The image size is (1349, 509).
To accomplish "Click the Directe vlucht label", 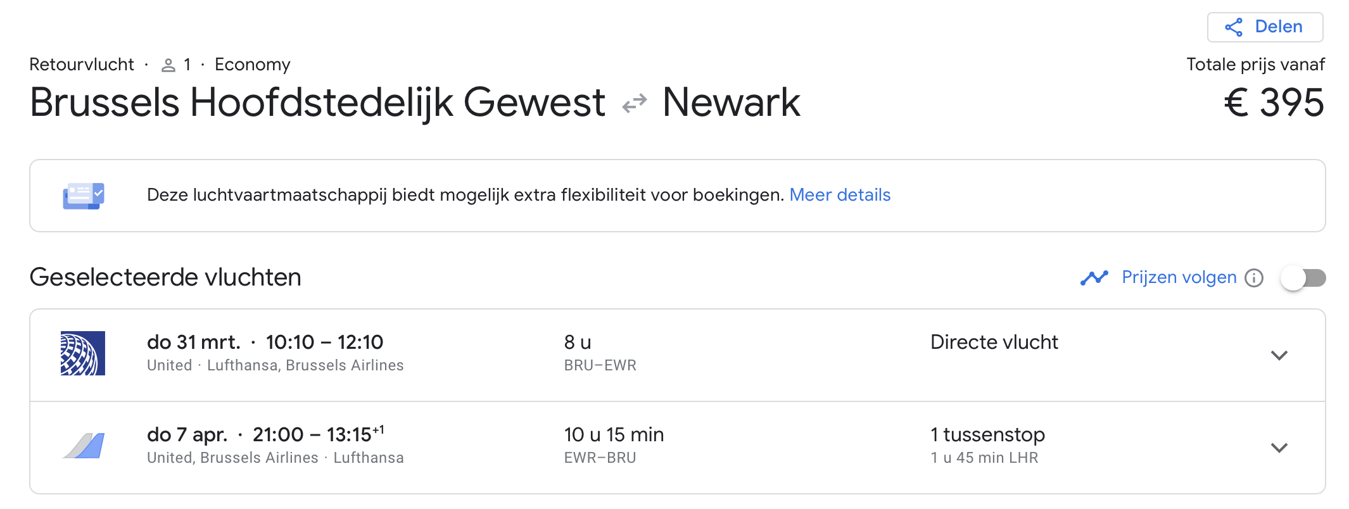I will 994,342.
